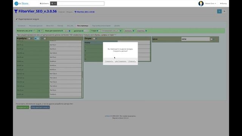
Task: Click Сохранить in the dialog
Action: pos(109,61)
